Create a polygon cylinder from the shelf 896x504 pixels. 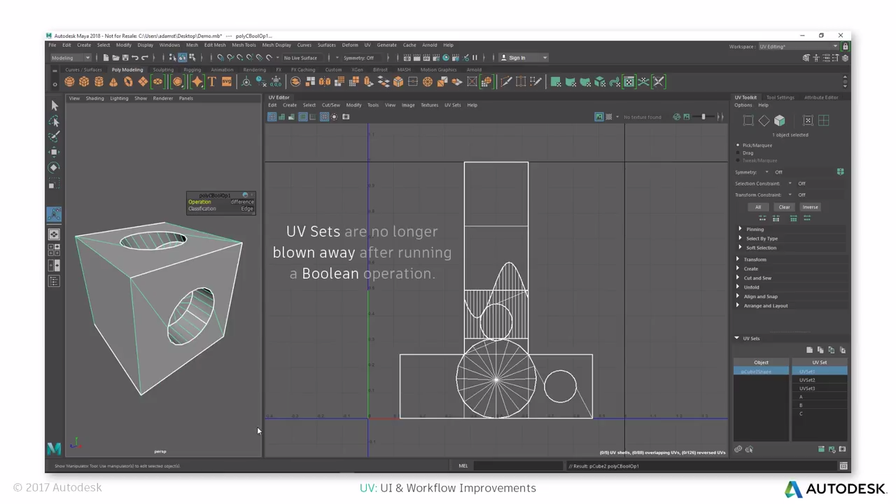(99, 82)
